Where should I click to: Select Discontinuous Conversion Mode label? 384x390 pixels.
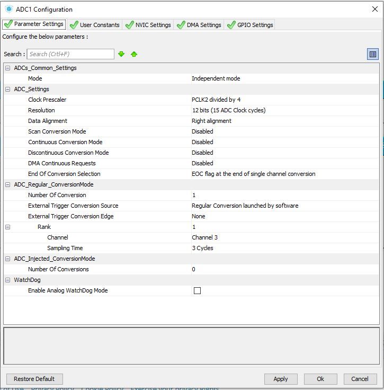coord(68,153)
